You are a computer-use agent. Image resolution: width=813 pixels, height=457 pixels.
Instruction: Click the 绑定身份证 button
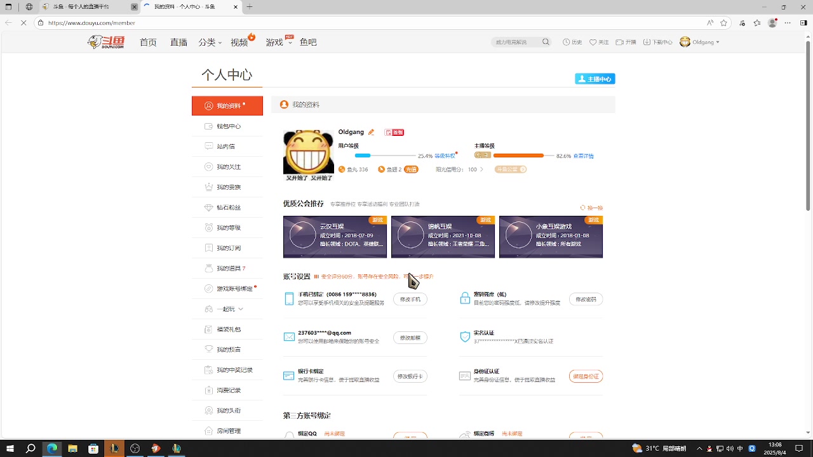(x=586, y=376)
